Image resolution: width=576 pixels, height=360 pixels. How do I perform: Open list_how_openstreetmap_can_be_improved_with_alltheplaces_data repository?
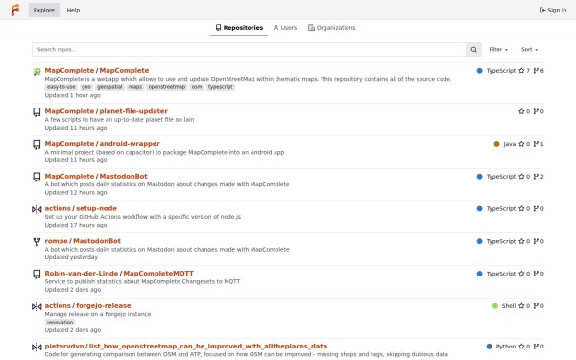tap(208, 346)
